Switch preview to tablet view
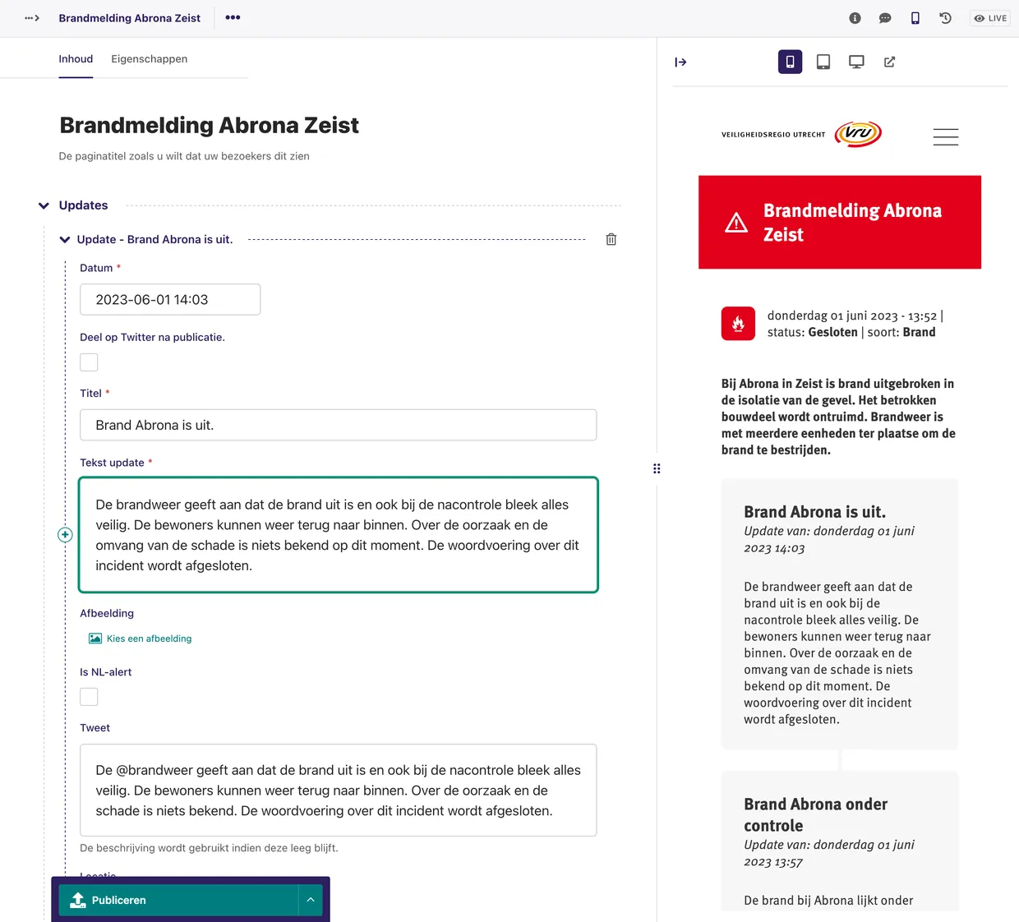This screenshot has width=1019, height=922. coord(823,61)
